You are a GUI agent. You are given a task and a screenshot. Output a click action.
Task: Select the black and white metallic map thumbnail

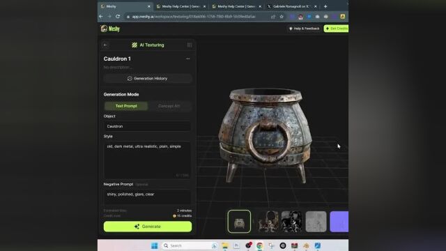(292, 222)
